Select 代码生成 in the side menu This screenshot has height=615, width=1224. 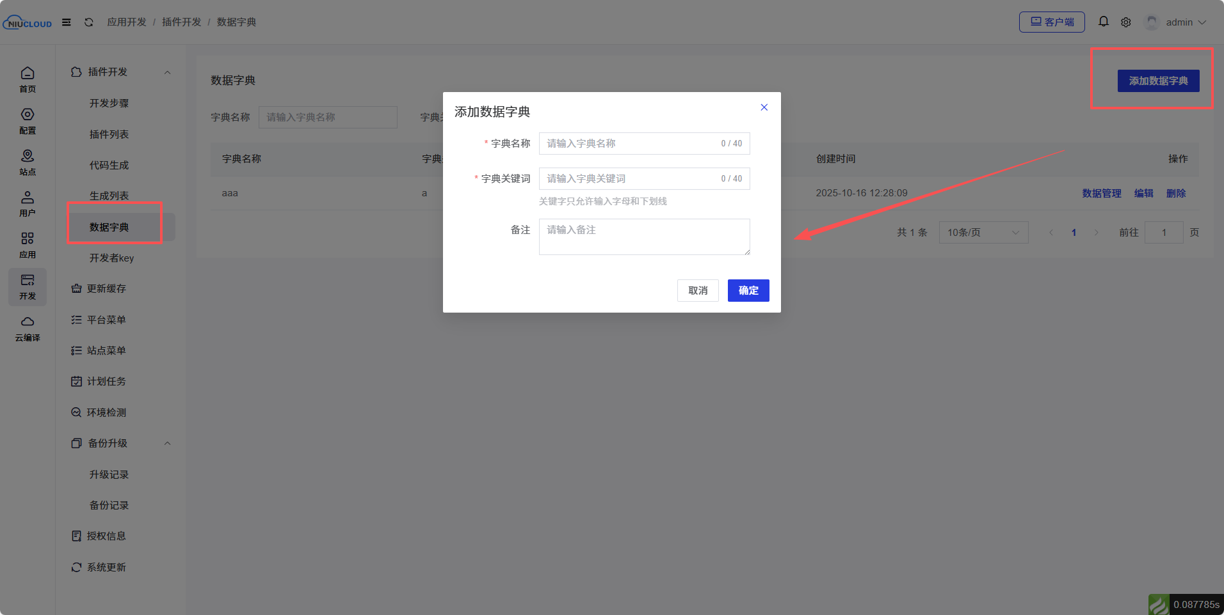109,166
